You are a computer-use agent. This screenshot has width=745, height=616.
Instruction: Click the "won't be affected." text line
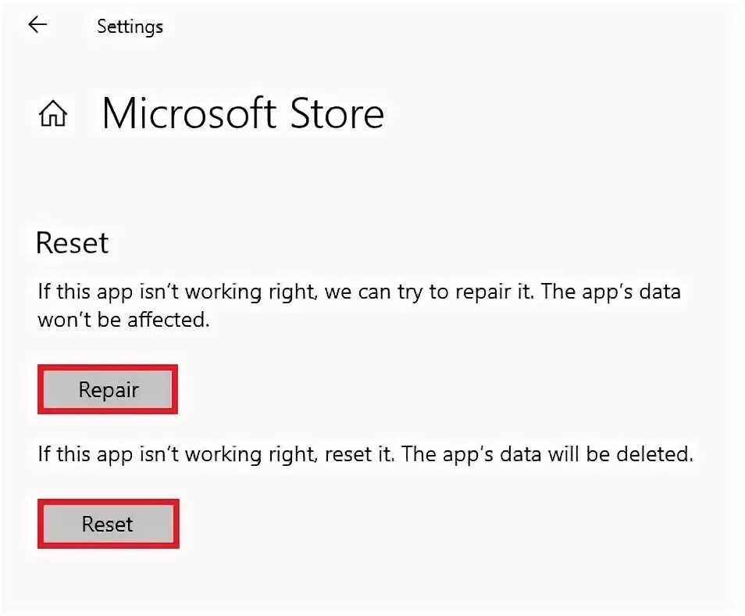[x=124, y=320]
